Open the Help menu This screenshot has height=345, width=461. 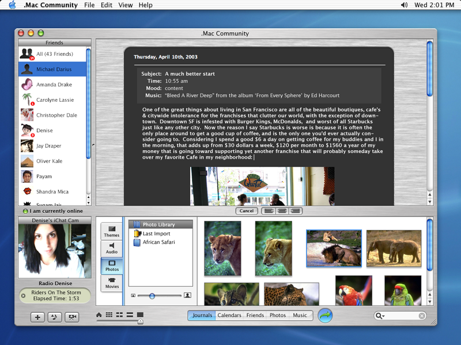point(146,5)
